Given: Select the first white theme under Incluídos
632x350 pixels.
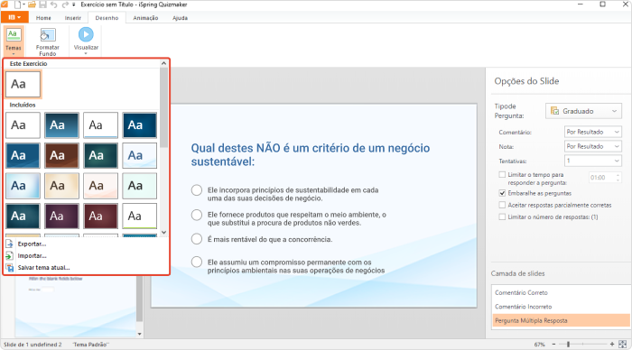Looking at the screenshot, I should pyautogui.click(x=23, y=125).
